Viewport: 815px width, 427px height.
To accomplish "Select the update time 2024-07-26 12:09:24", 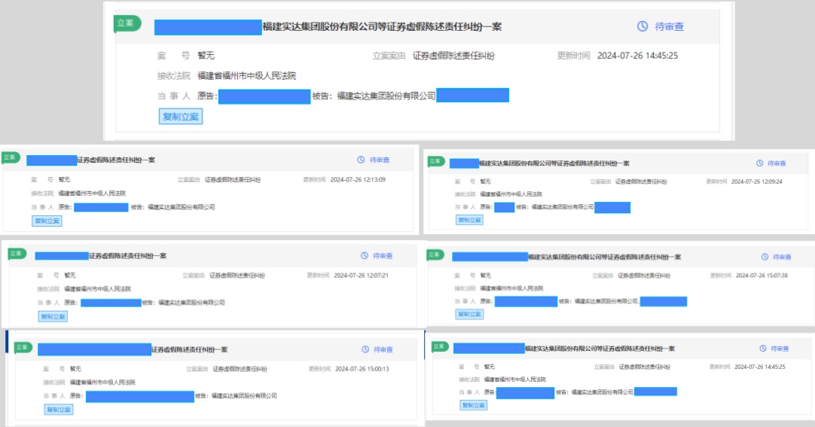I will coord(757,181).
